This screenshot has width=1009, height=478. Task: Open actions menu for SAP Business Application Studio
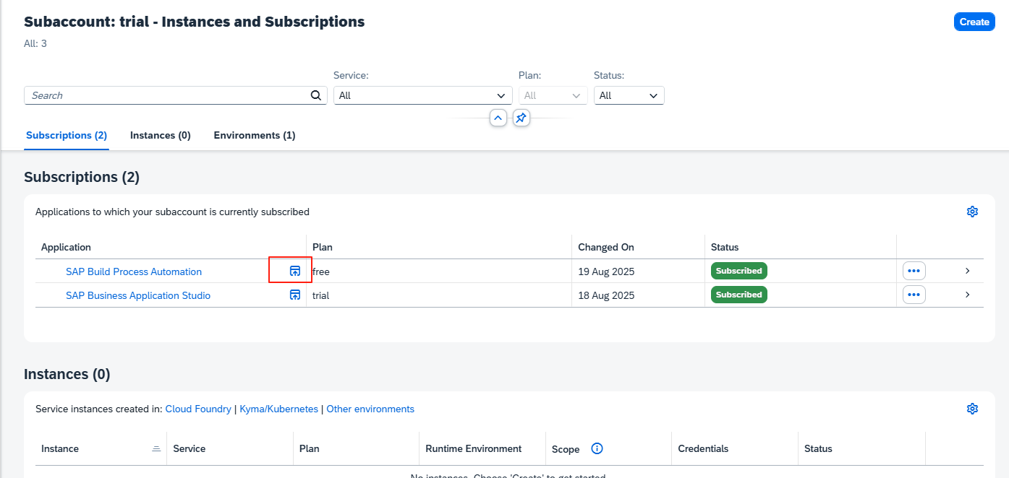coord(914,295)
